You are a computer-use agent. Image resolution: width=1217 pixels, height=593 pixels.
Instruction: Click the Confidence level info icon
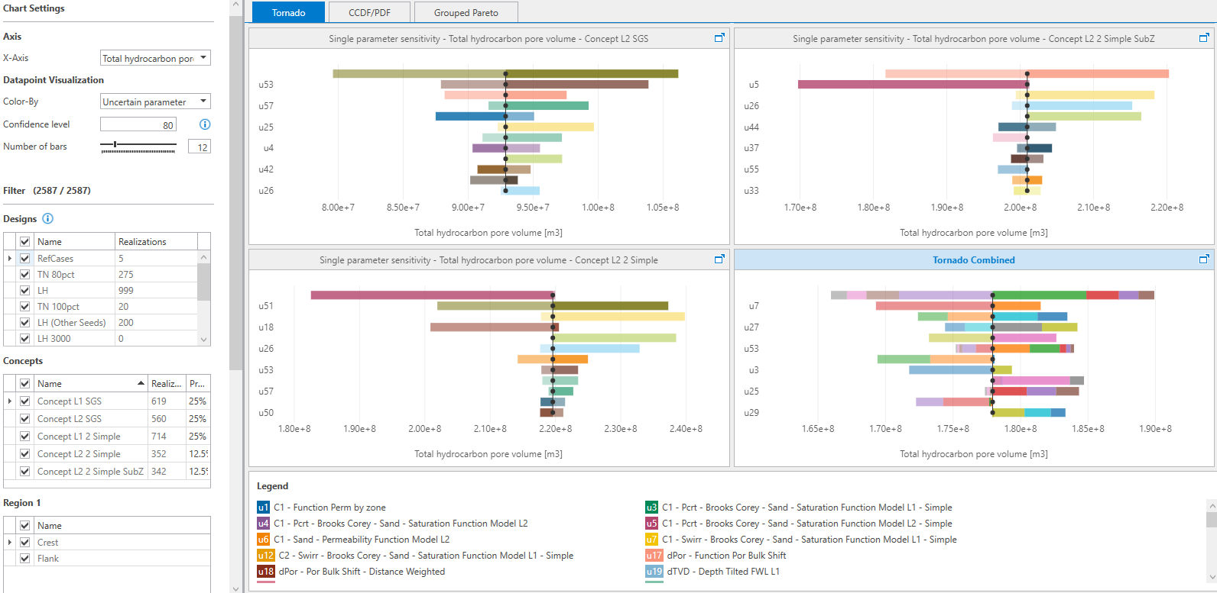click(x=205, y=124)
